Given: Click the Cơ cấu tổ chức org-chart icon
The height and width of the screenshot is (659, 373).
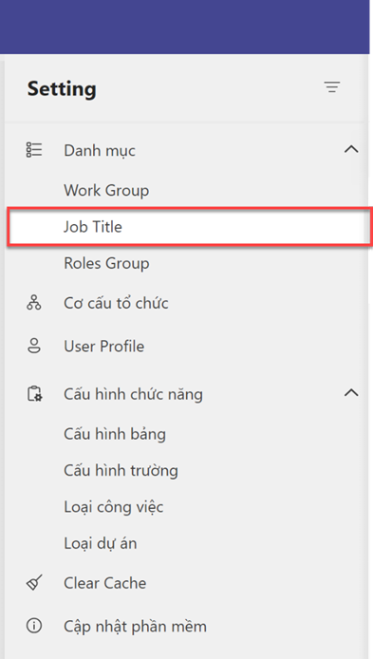Looking at the screenshot, I should [34, 303].
